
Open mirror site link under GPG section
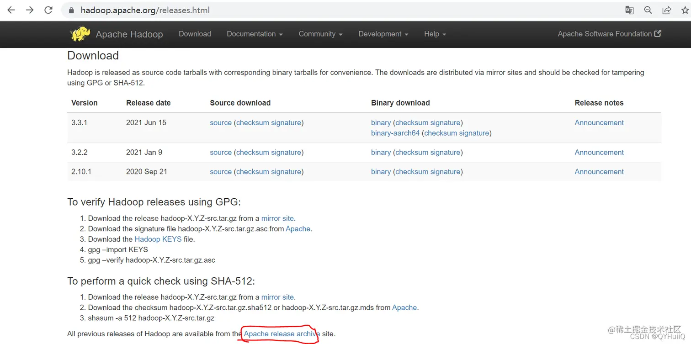[277, 218]
